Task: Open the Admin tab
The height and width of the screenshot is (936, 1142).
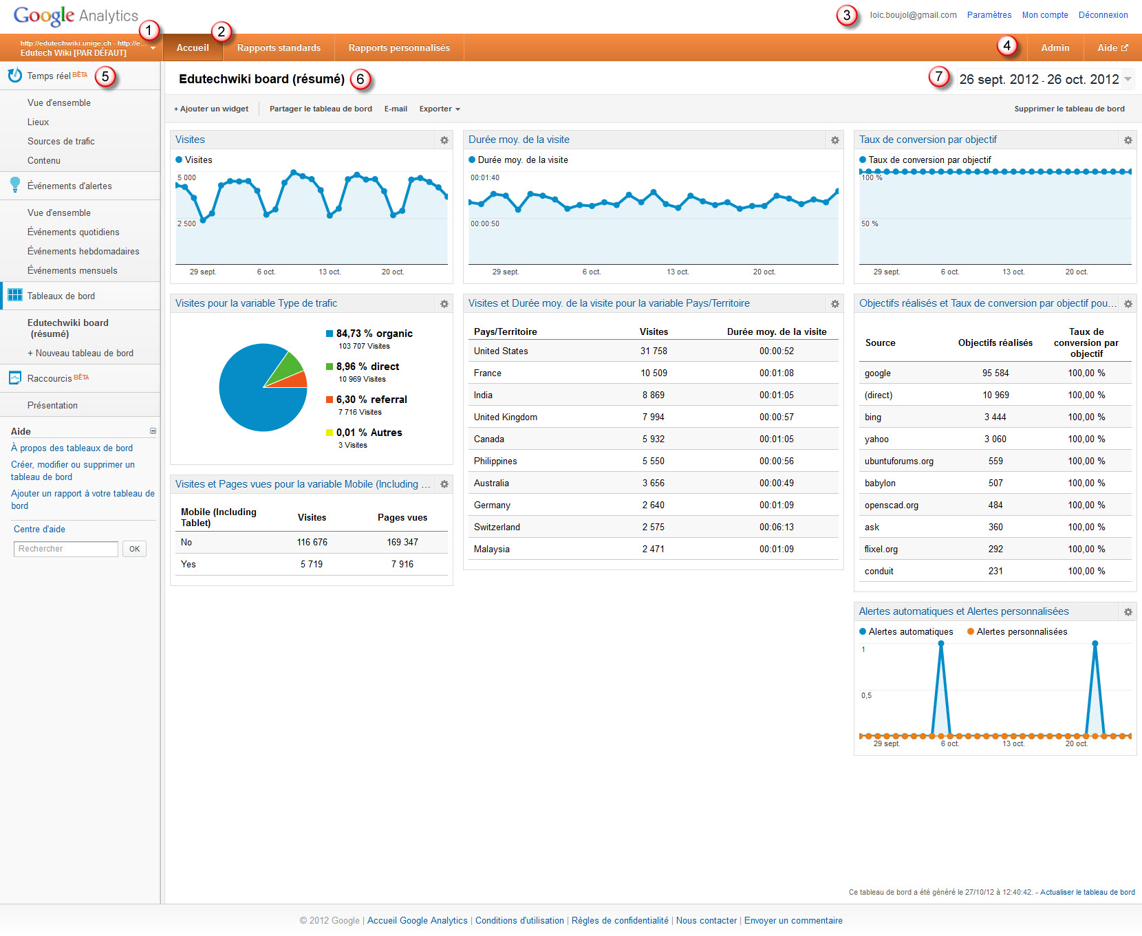Action: [1055, 47]
